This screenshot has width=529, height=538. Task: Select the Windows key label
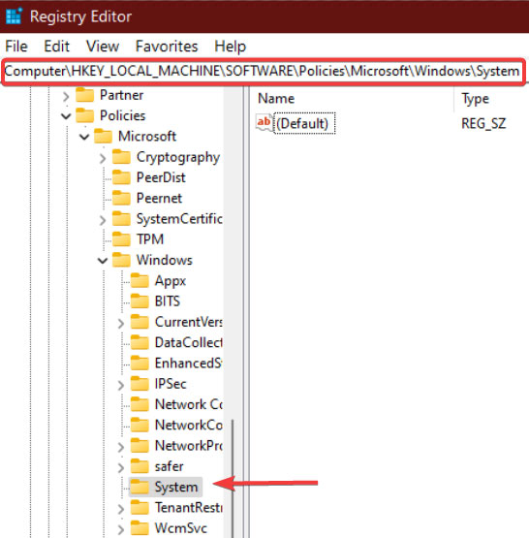164,260
